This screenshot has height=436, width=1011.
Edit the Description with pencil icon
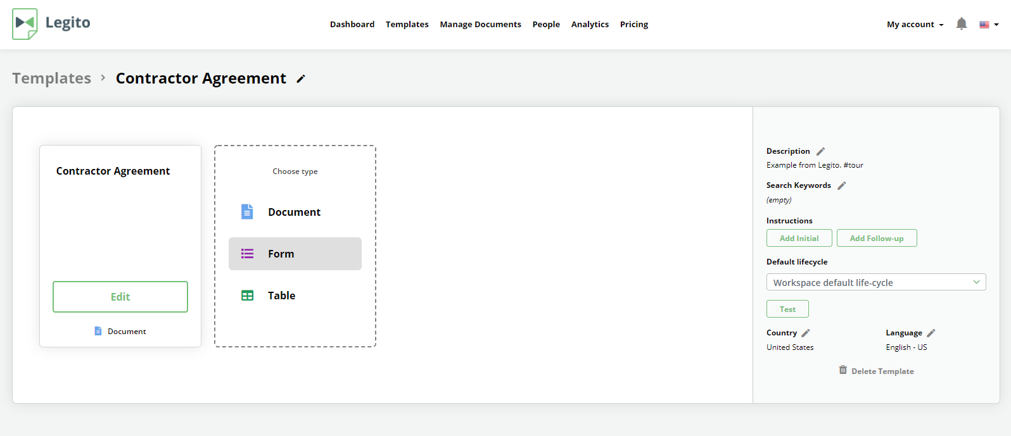(820, 151)
